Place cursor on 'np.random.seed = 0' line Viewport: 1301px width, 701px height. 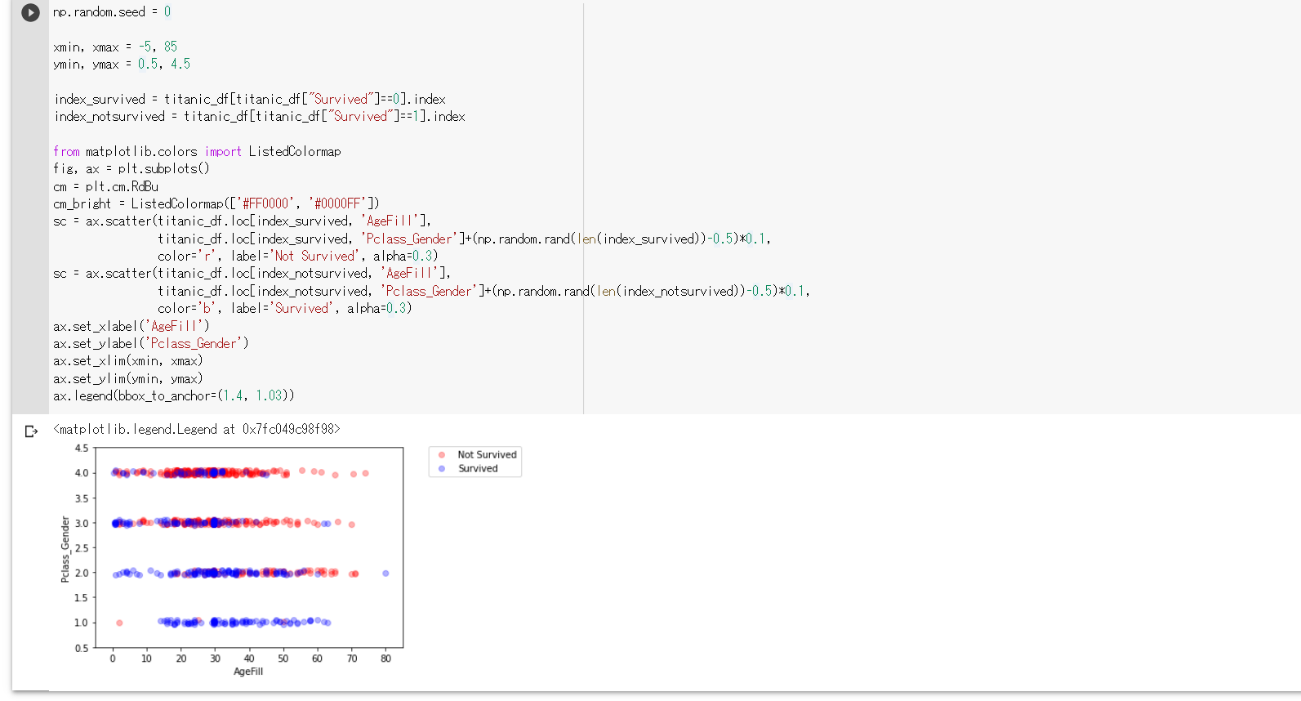coord(112,11)
